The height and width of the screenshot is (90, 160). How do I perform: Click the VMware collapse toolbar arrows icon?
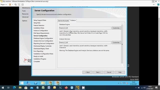coord(154,4)
